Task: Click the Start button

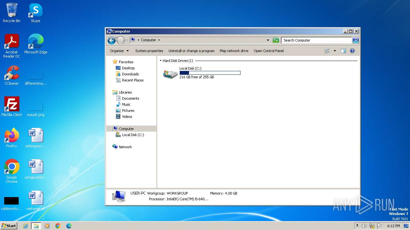Action: (x=9, y=226)
